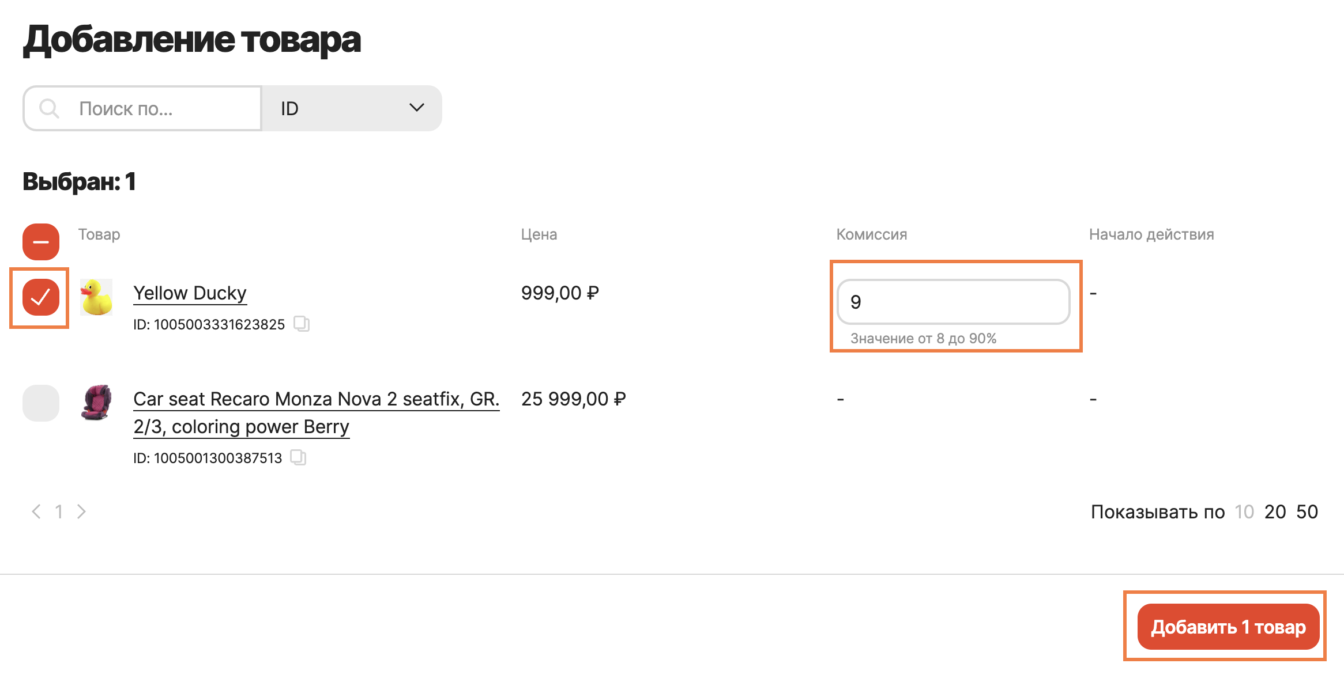Image resolution: width=1344 pixels, height=686 pixels.
Task: Open Car seat Recaro Monza Nova link
Action: pos(316,412)
